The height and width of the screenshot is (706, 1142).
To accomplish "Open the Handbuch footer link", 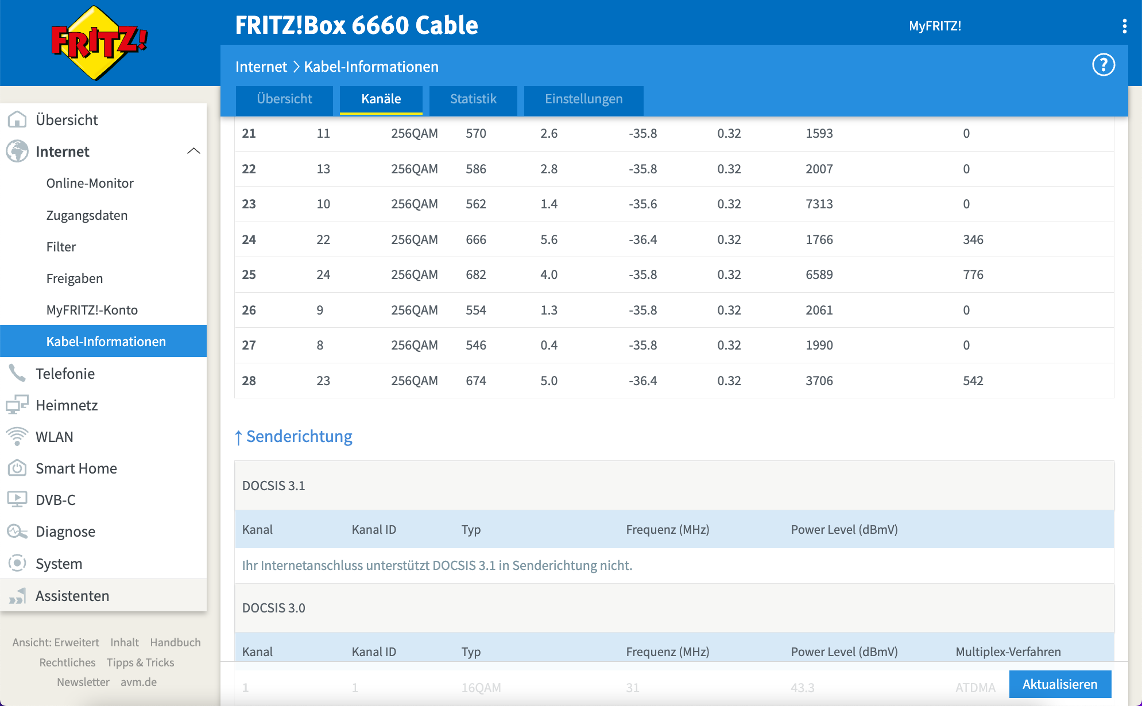I will click(175, 642).
